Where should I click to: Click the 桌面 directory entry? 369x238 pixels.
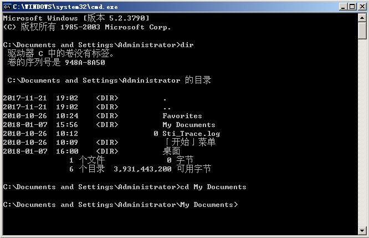click(x=171, y=151)
